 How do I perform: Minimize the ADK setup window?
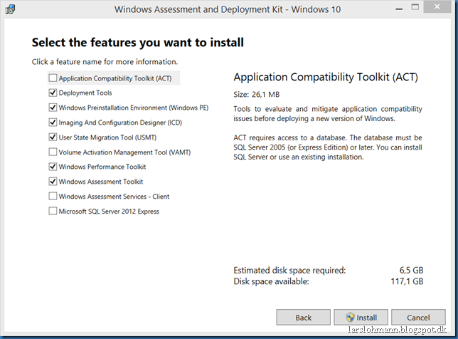[x=399, y=9]
